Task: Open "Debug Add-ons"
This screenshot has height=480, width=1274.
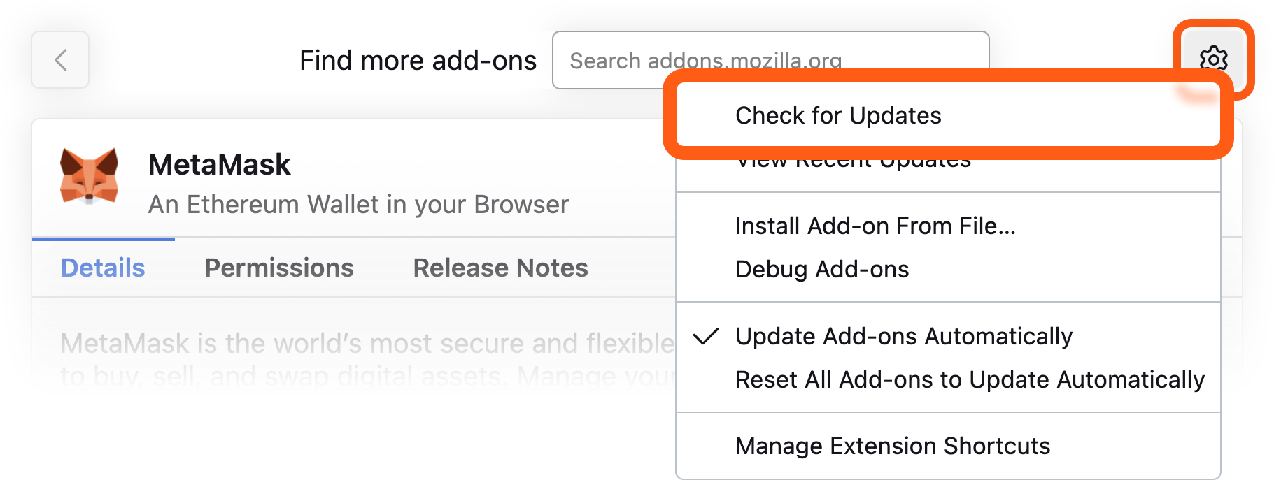Action: click(822, 269)
